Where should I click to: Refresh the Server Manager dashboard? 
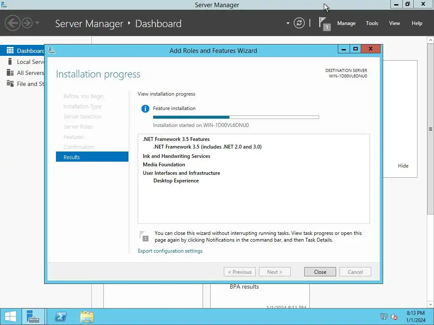(299, 23)
